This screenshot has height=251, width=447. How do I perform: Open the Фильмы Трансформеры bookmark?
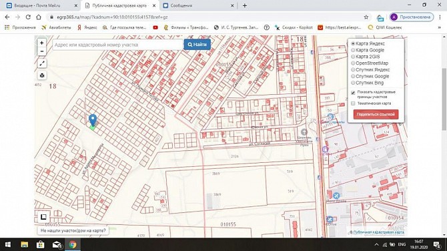(186, 27)
